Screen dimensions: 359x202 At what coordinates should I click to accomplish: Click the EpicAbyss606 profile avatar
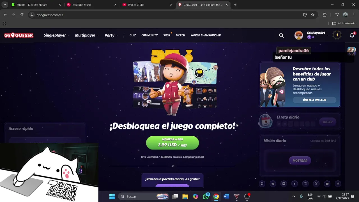[x=299, y=35]
